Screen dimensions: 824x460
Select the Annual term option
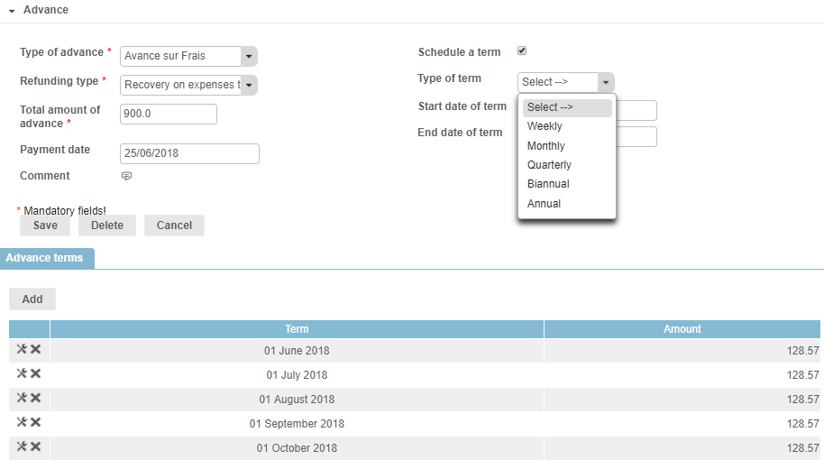pos(544,204)
